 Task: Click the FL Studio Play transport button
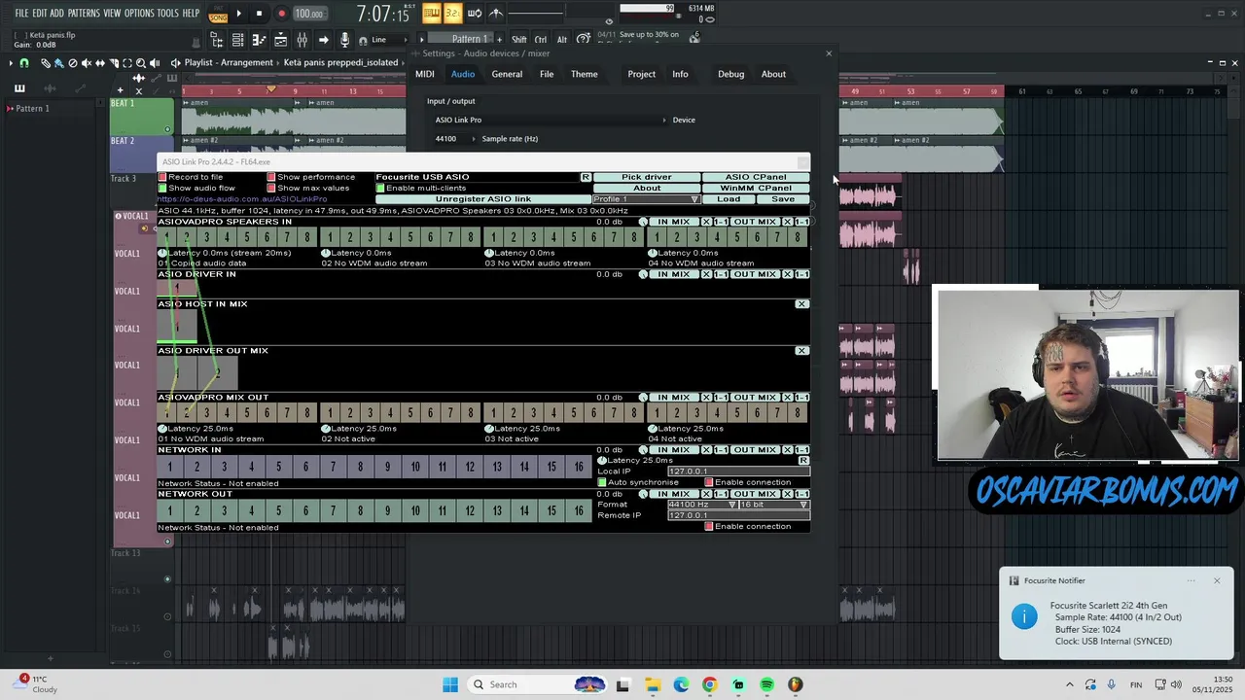pos(238,14)
